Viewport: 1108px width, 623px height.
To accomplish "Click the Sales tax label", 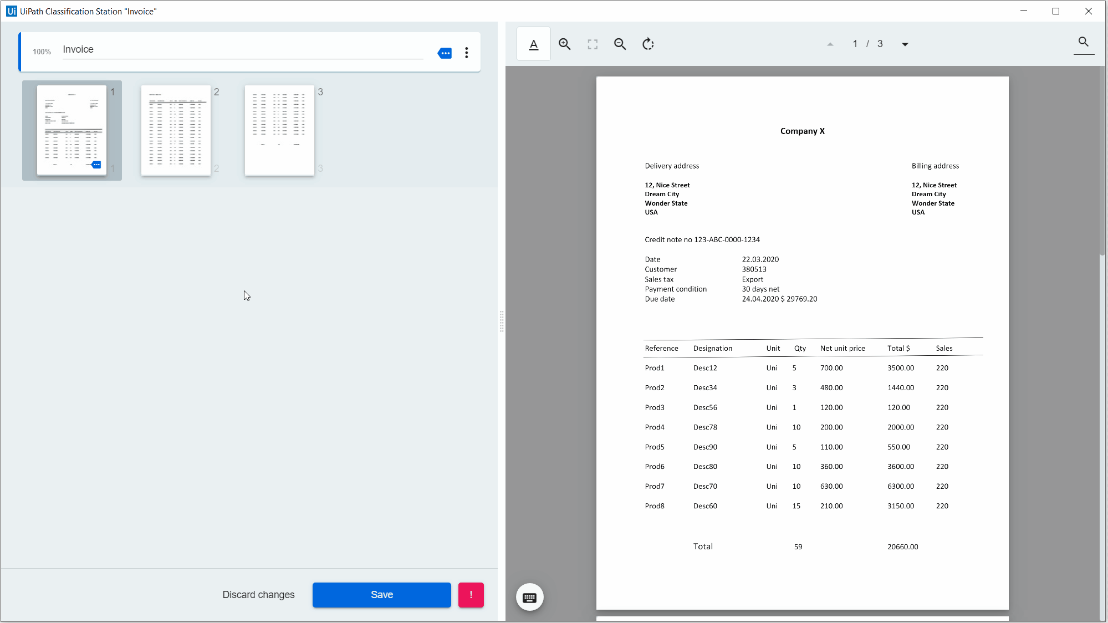I will point(659,279).
